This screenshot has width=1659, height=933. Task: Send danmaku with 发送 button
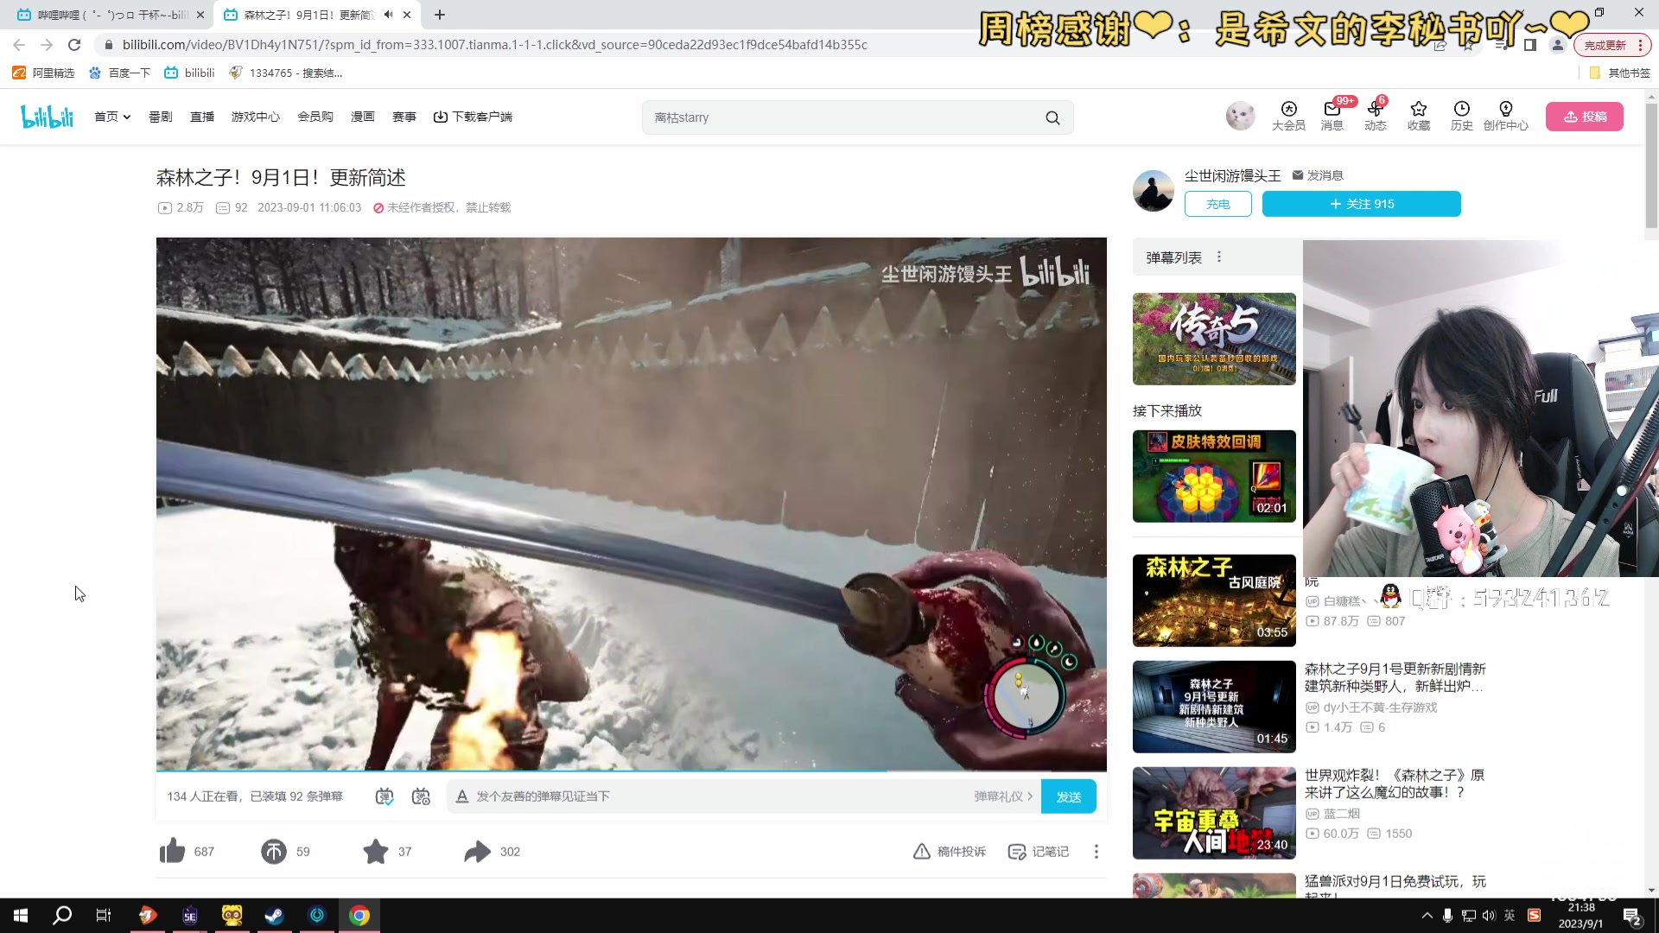click(x=1069, y=797)
